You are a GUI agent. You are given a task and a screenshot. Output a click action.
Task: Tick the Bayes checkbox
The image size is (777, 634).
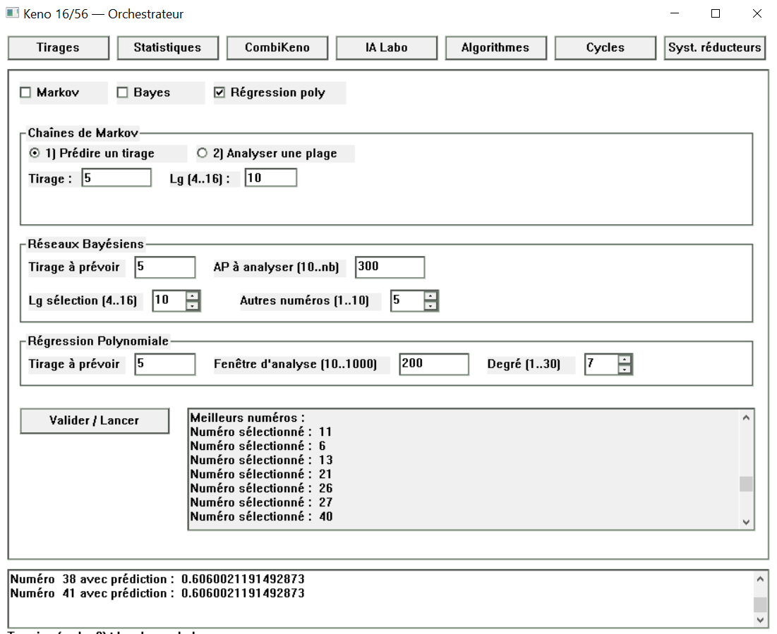[x=123, y=93]
